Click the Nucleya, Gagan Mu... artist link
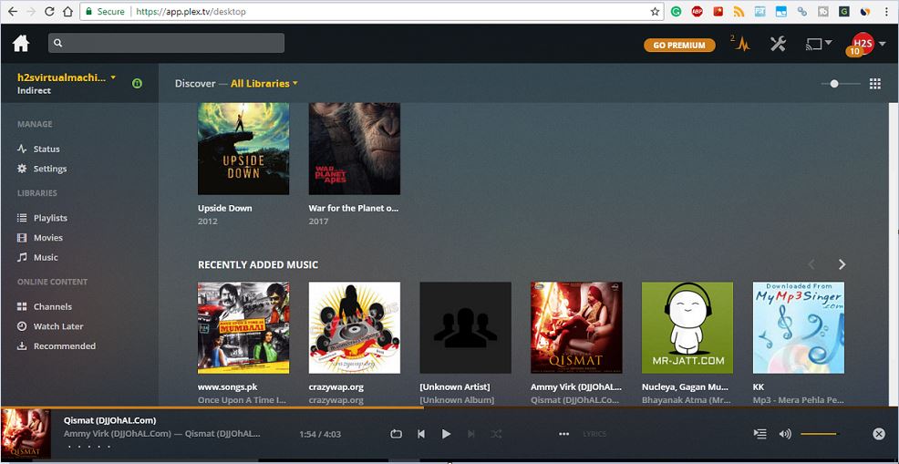Viewport: 899px width, 464px height. click(x=687, y=387)
